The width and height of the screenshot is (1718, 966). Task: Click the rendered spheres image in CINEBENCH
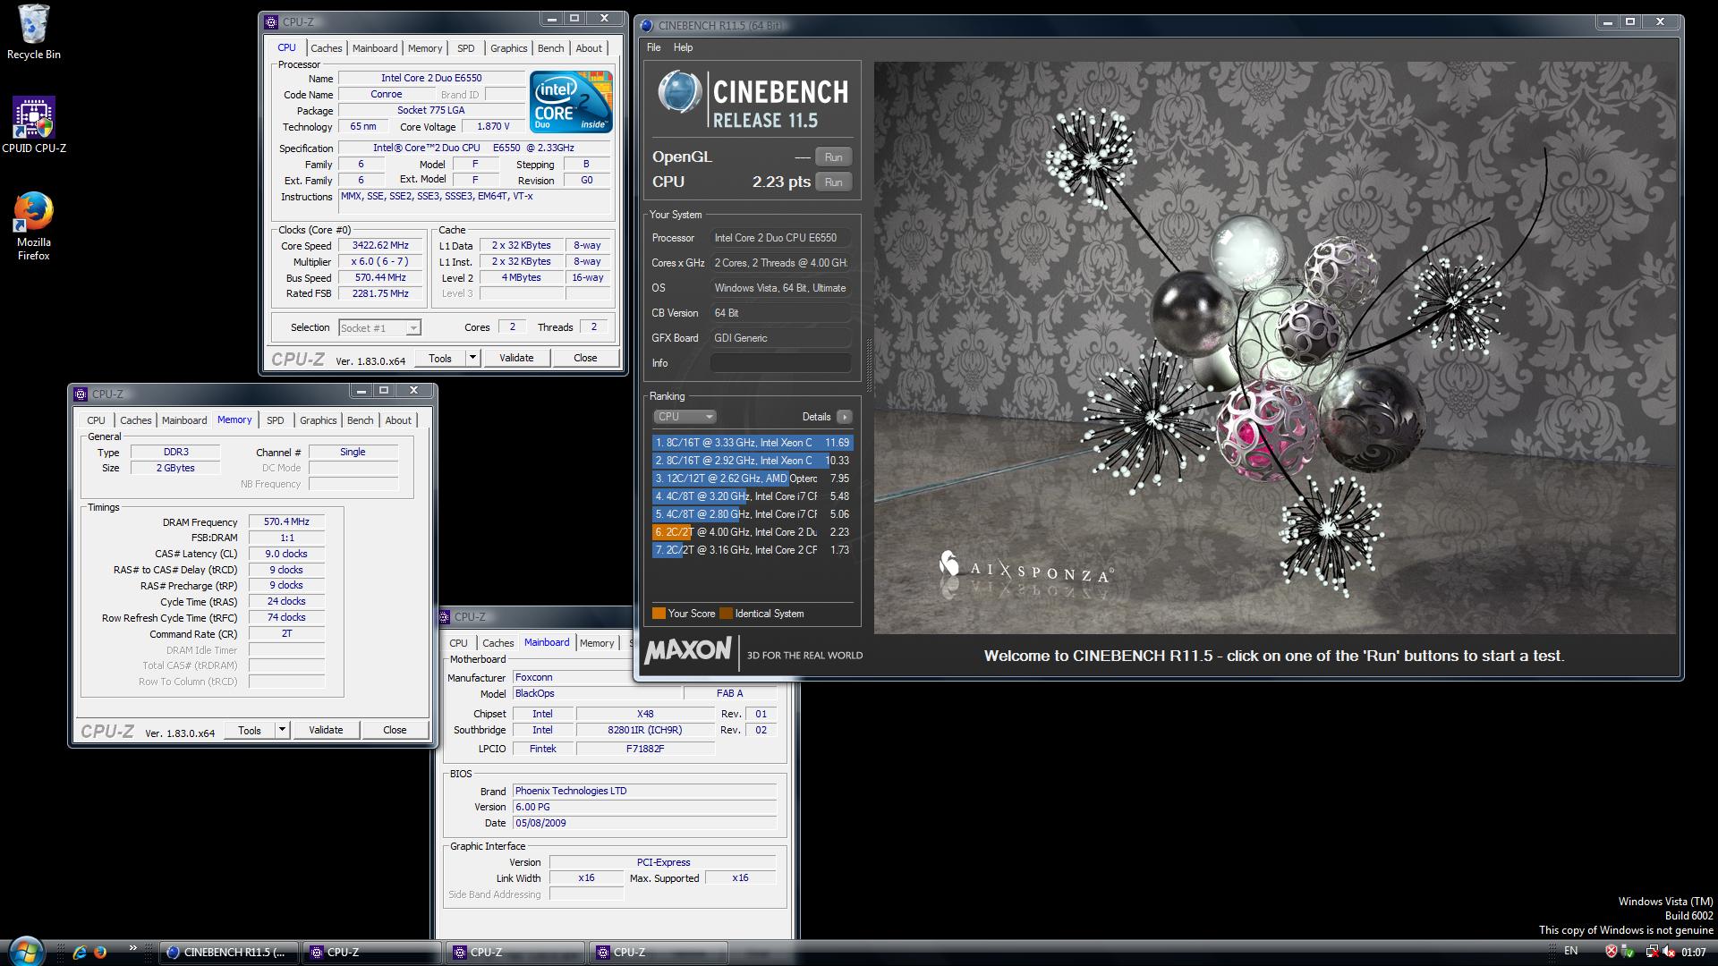(x=1274, y=347)
